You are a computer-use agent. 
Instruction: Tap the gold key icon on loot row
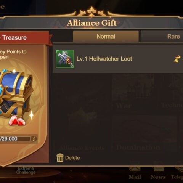coord(177,59)
